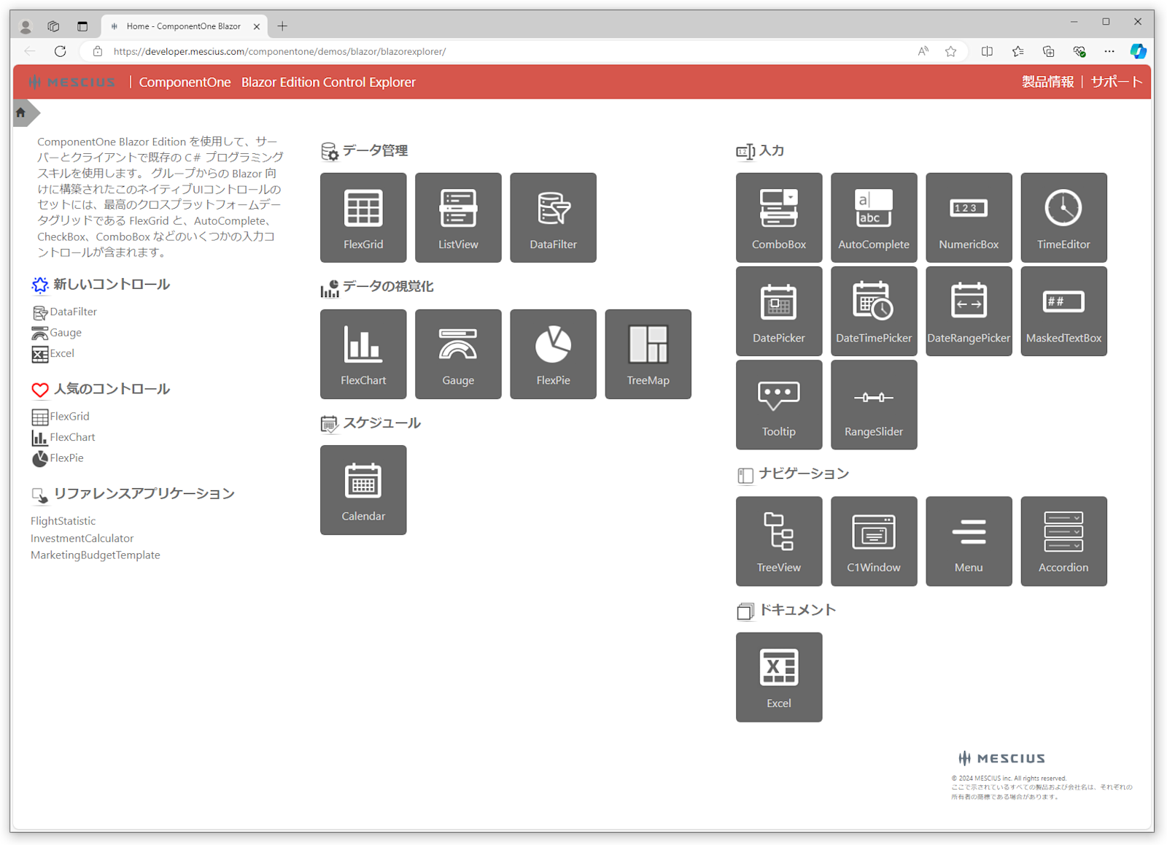Open the サポート header link
1167x845 pixels.
click(1116, 82)
